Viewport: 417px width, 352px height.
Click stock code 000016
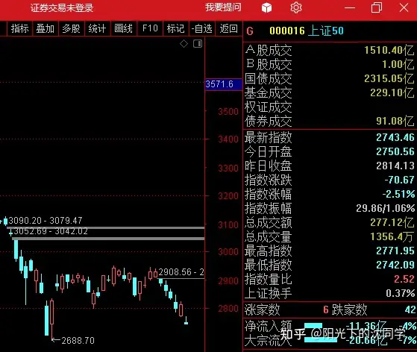[287, 31]
